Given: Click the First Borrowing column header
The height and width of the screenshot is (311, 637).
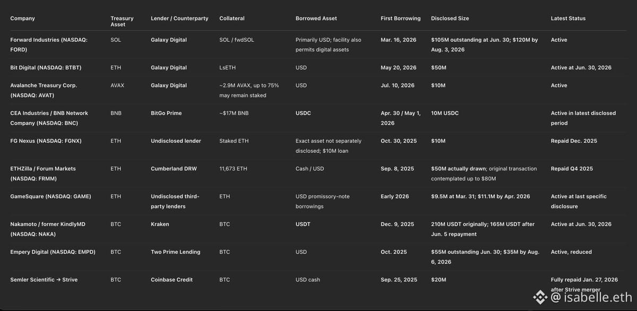Looking at the screenshot, I should click(x=400, y=19).
